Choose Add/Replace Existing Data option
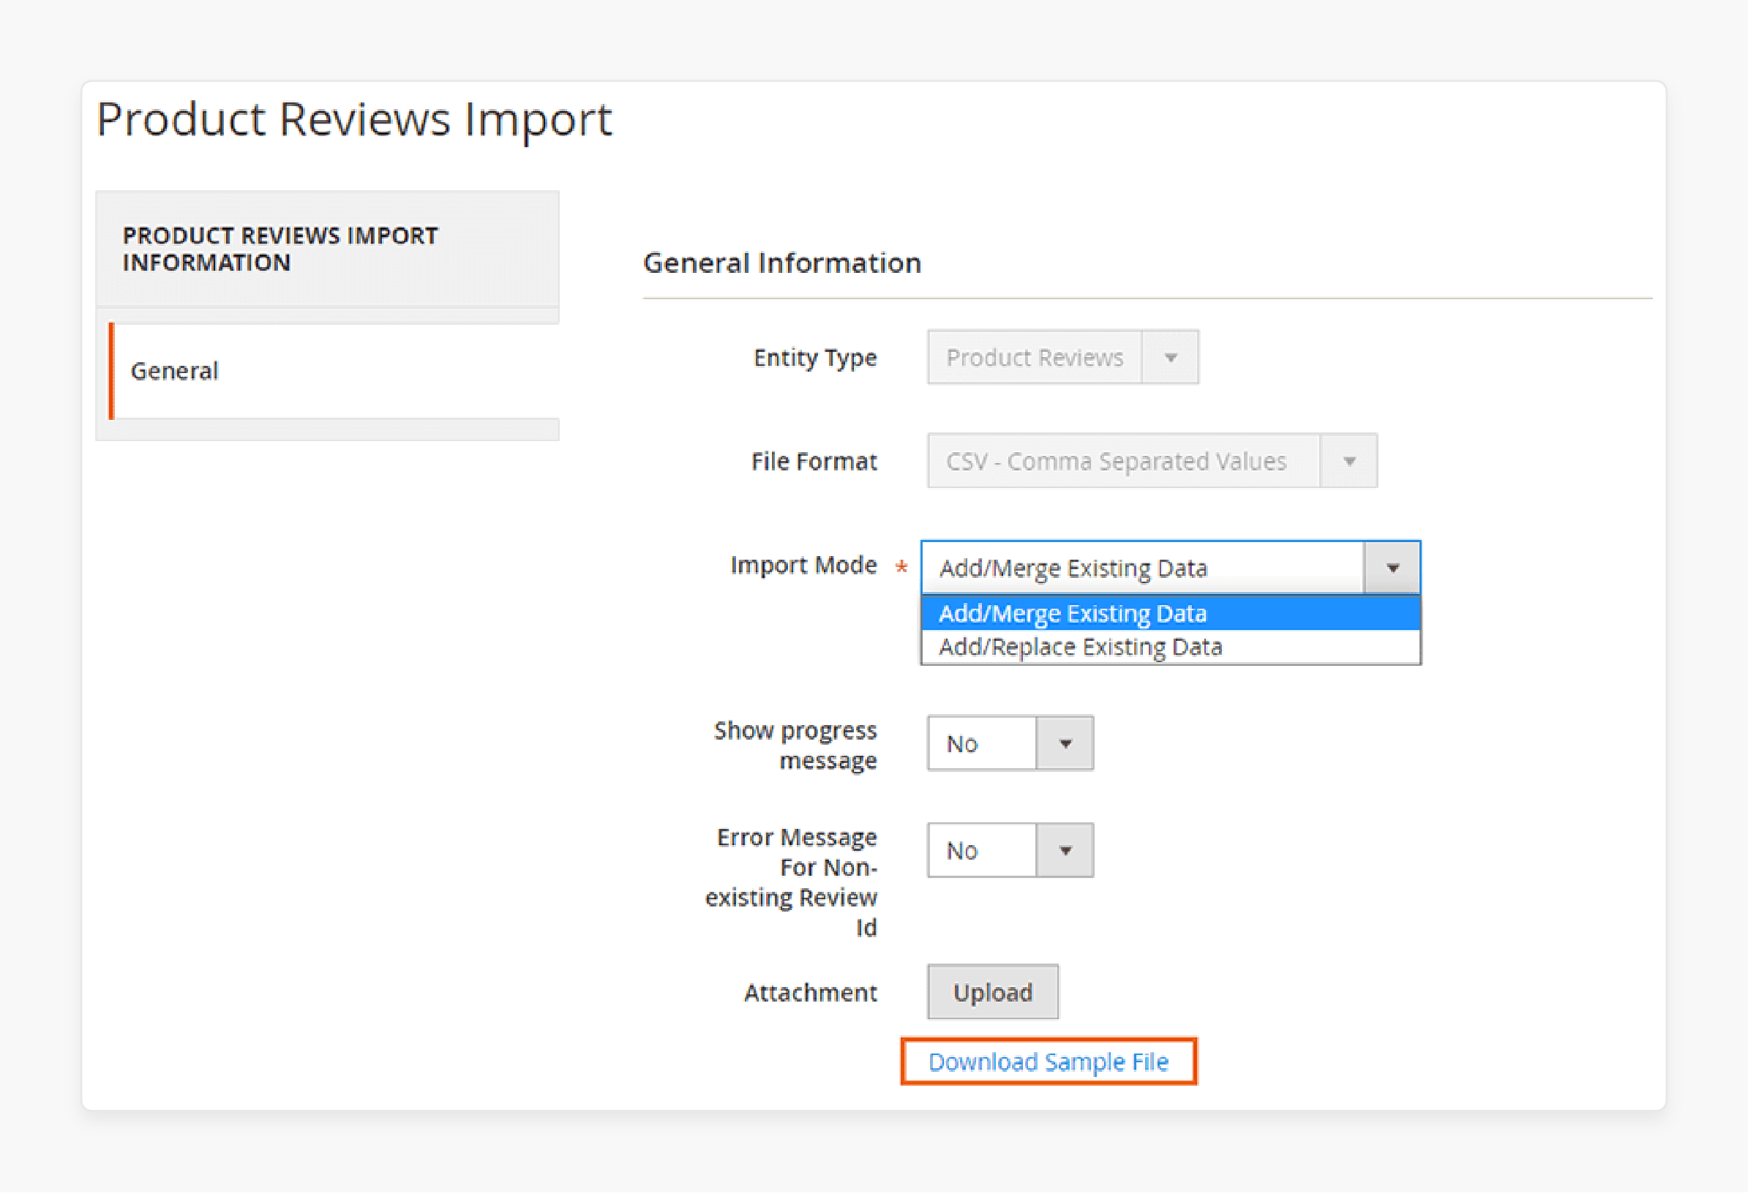This screenshot has height=1194, width=1748. tap(1171, 647)
